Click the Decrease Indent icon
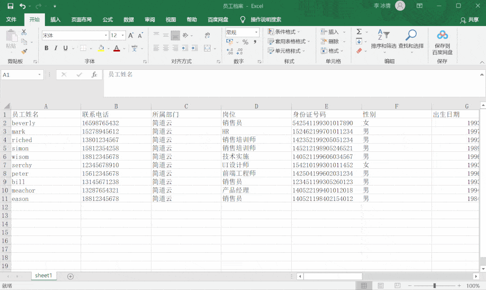This screenshot has height=290, width=486. point(185,48)
